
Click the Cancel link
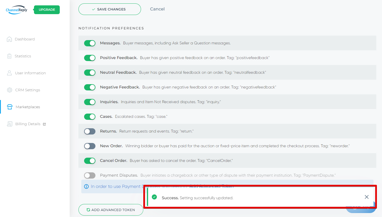pyautogui.click(x=157, y=9)
